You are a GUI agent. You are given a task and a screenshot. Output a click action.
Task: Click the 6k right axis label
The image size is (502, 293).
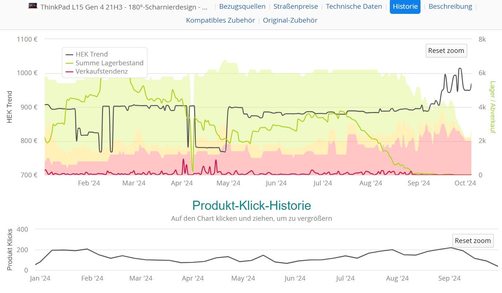(482, 73)
